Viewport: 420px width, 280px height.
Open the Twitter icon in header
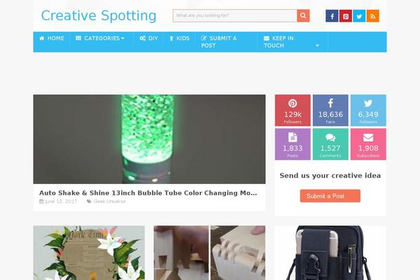359,16
